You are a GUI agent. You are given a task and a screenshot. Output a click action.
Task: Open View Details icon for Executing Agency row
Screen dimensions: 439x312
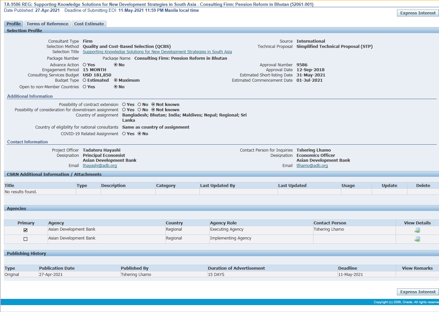[x=417, y=230]
